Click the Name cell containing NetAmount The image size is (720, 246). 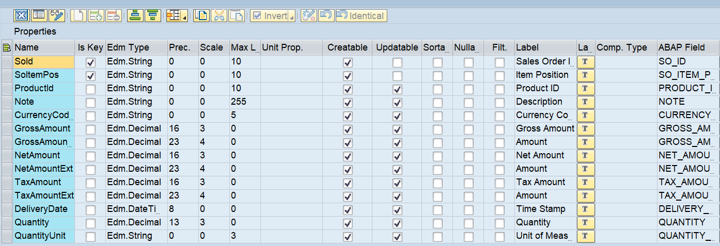[44, 156]
